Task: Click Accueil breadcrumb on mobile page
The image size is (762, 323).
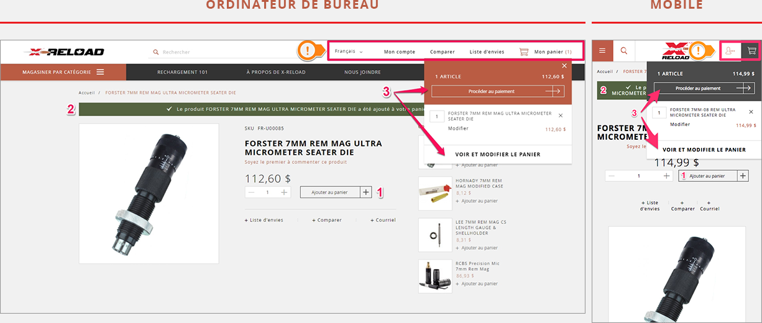Action: [605, 71]
